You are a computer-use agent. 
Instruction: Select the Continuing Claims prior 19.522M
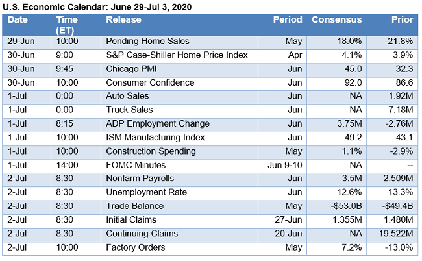click(395, 234)
